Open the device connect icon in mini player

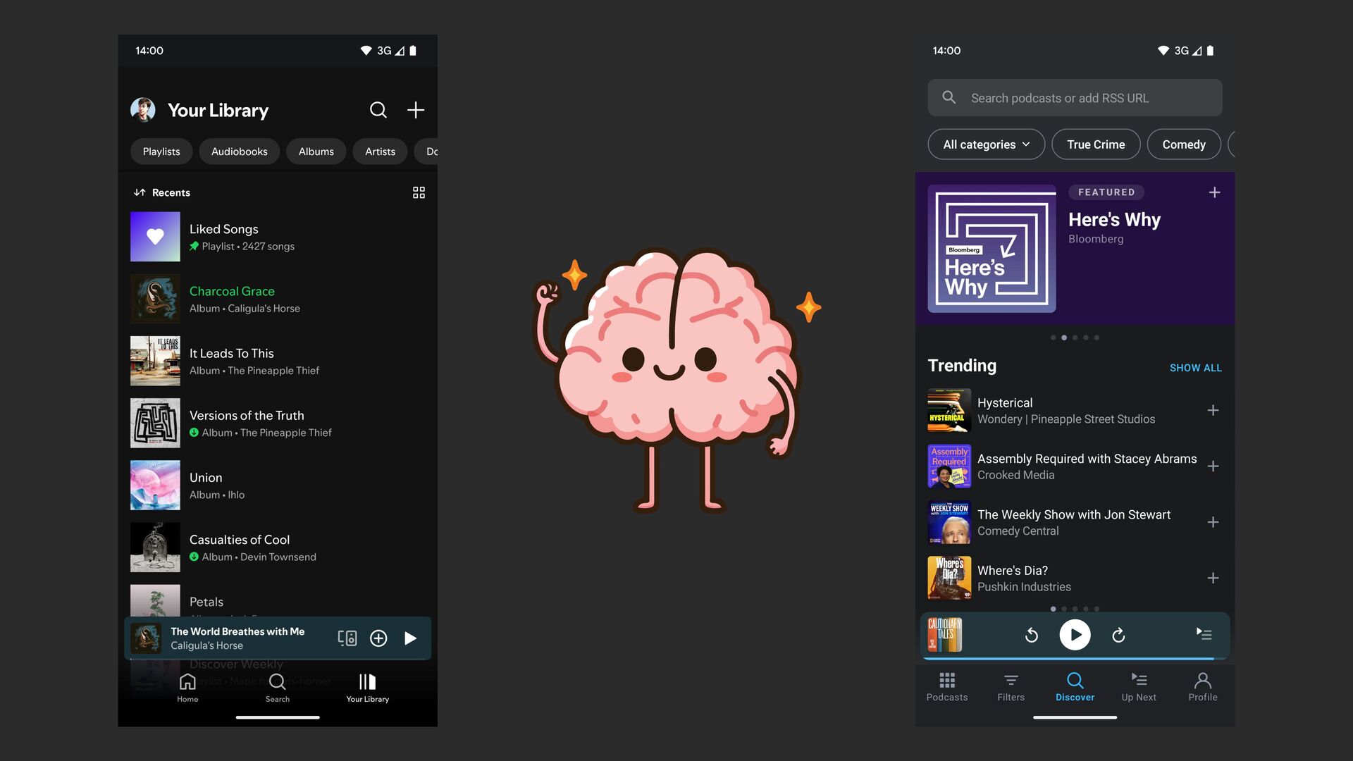click(x=347, y=638)
